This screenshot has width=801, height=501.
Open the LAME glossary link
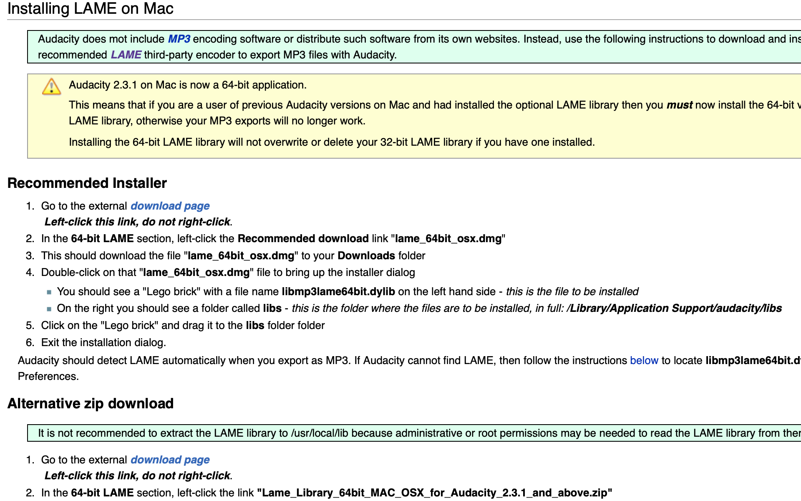pyautogui.click(x=126, y=55)
